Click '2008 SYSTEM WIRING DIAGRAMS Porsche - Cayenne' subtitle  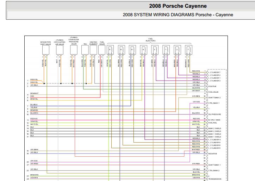[178, 15]
